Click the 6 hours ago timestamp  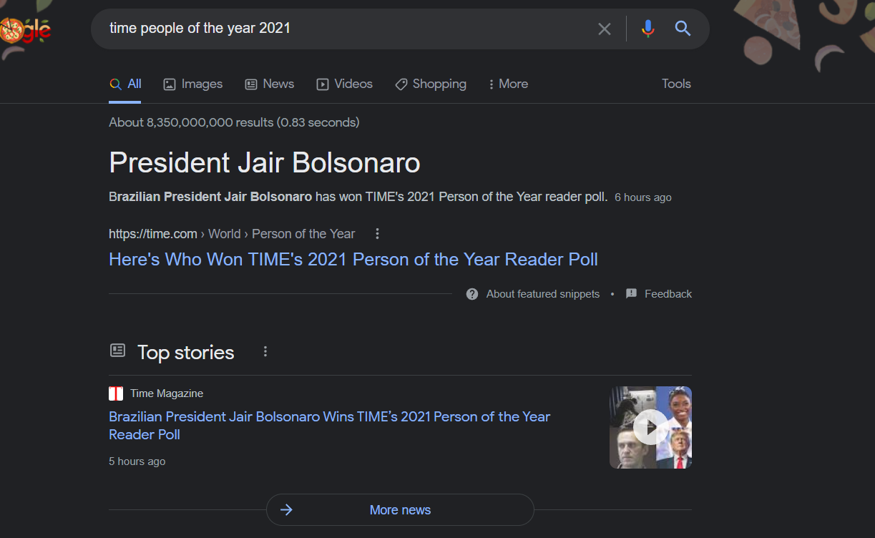[643, 197]
